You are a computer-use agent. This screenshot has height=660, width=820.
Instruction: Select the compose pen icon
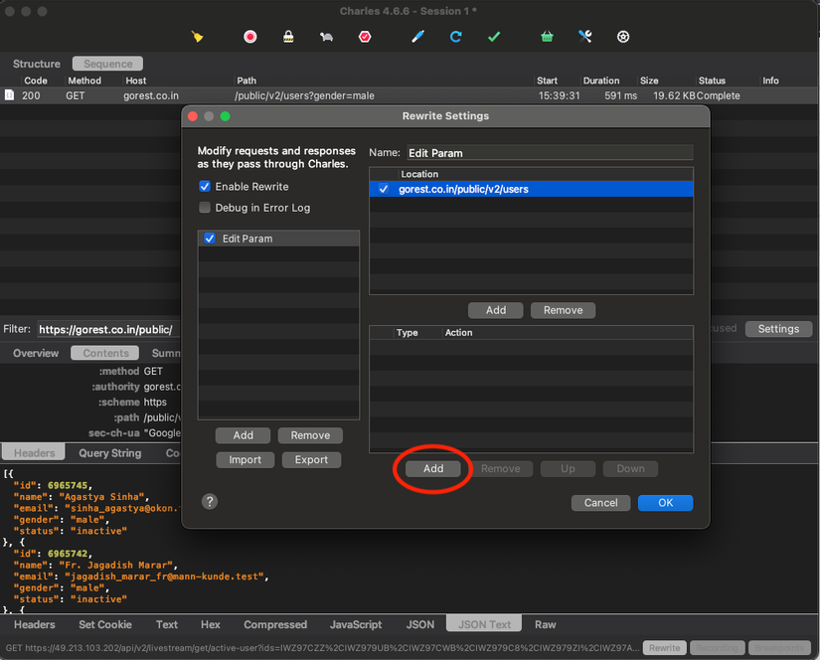click(x=417, y=37)
